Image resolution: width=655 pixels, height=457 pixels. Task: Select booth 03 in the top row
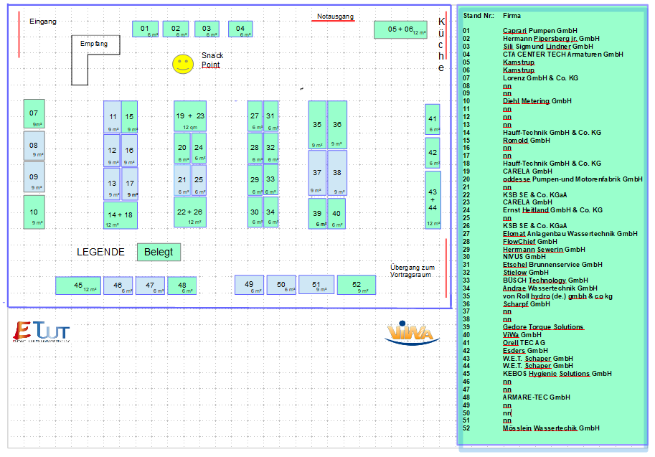[207, 29]
